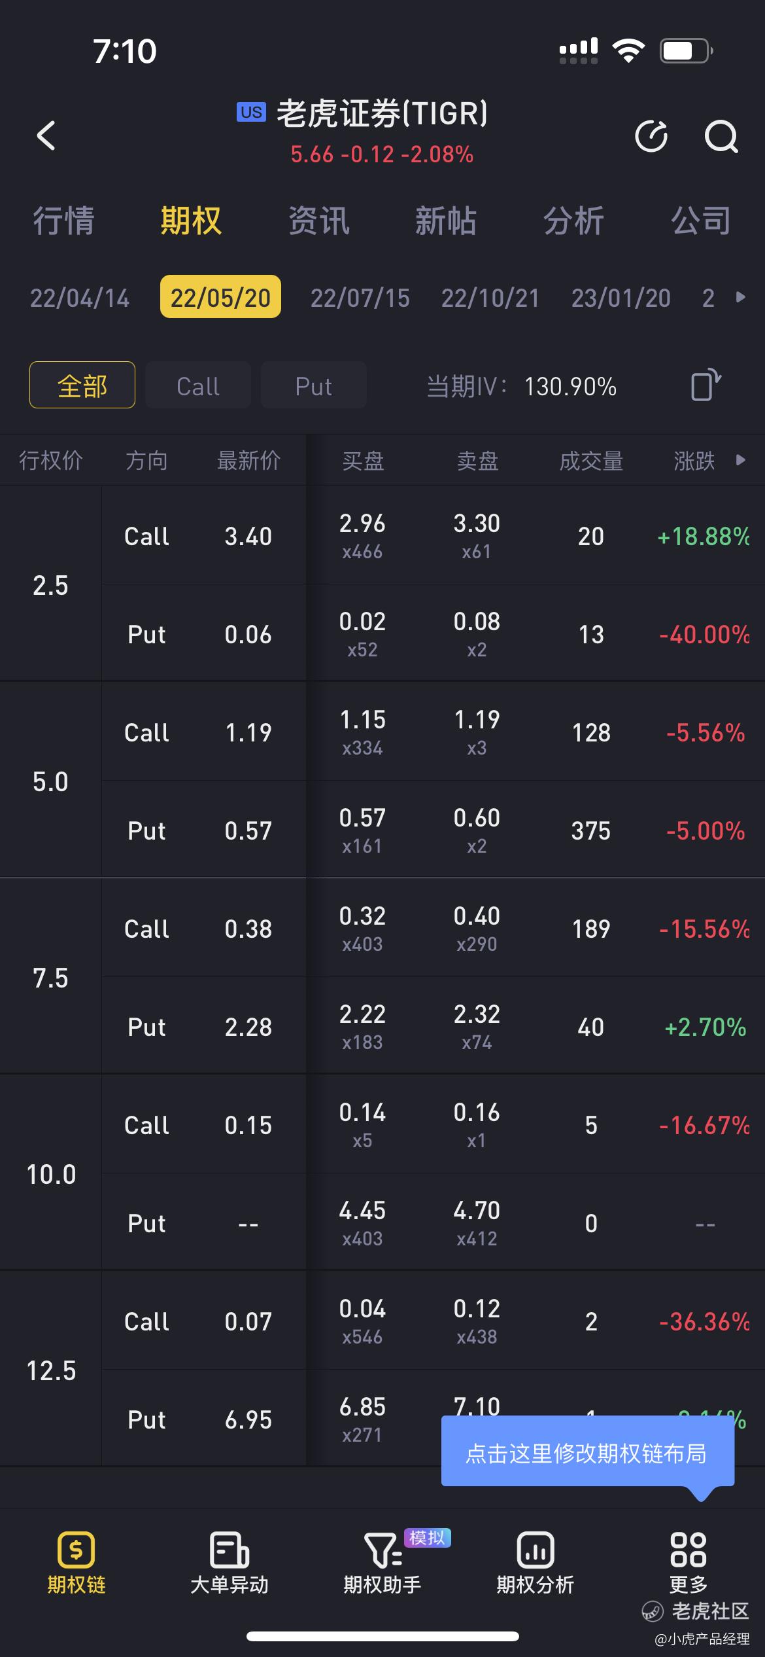Screen dimensions: 765x1657
Task: Expand more expiry dates arrow
Action: point(741,297)
